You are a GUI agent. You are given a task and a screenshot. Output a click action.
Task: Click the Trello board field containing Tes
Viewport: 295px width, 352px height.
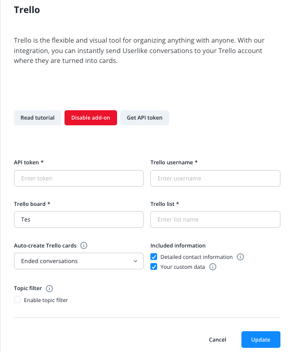pos(79,219)
